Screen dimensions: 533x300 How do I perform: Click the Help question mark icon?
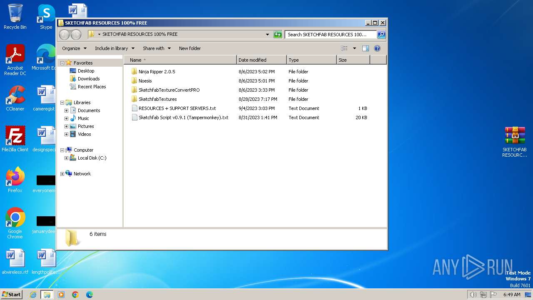(x=377, y=48)
